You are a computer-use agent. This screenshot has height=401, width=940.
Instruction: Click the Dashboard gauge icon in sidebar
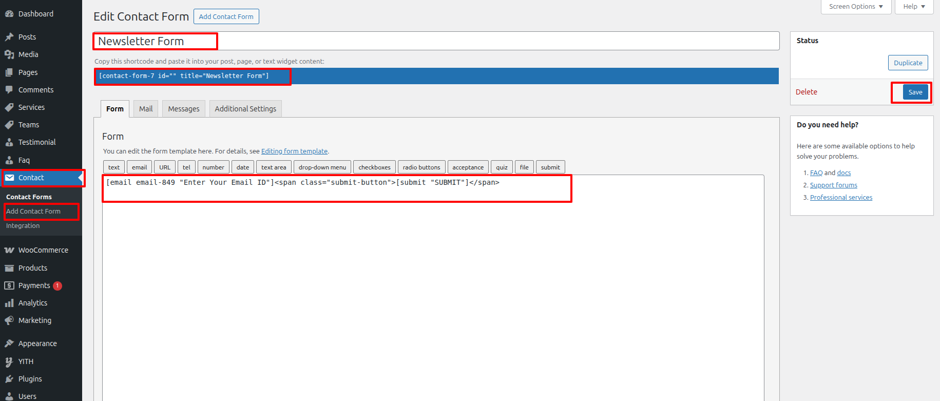point(9,14)
